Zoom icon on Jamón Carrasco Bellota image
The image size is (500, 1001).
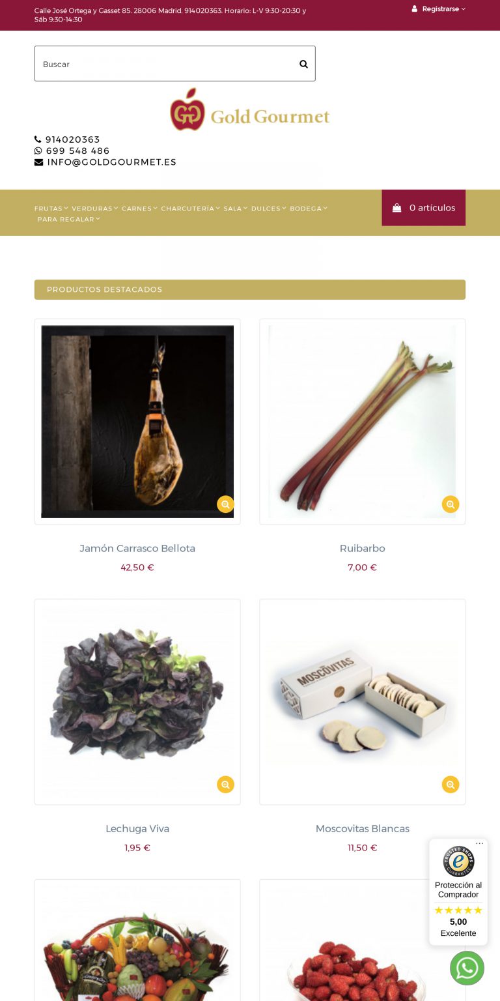pyautogui.click(x=225, y=504)
